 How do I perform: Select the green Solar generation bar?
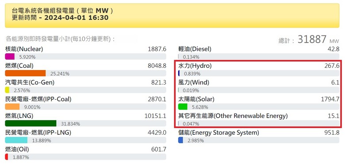(183, 107)
